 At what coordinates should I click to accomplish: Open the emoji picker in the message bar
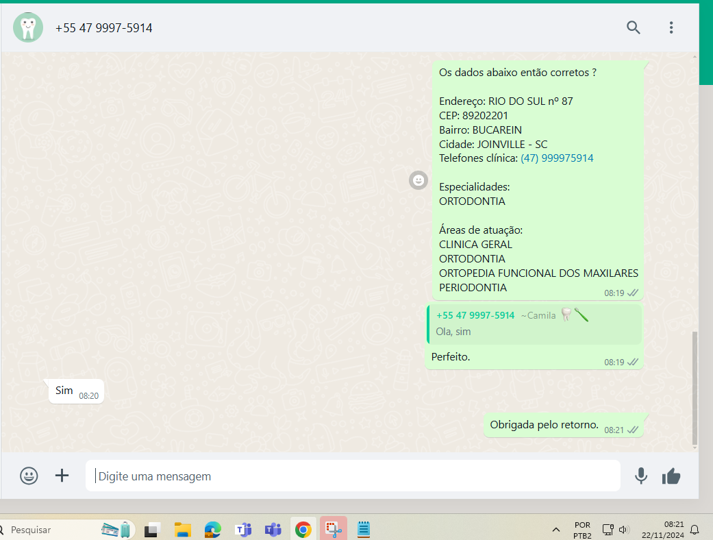(x=29, y=476)
